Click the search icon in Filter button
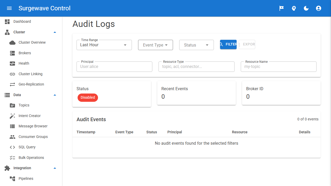 pos(221,44)
